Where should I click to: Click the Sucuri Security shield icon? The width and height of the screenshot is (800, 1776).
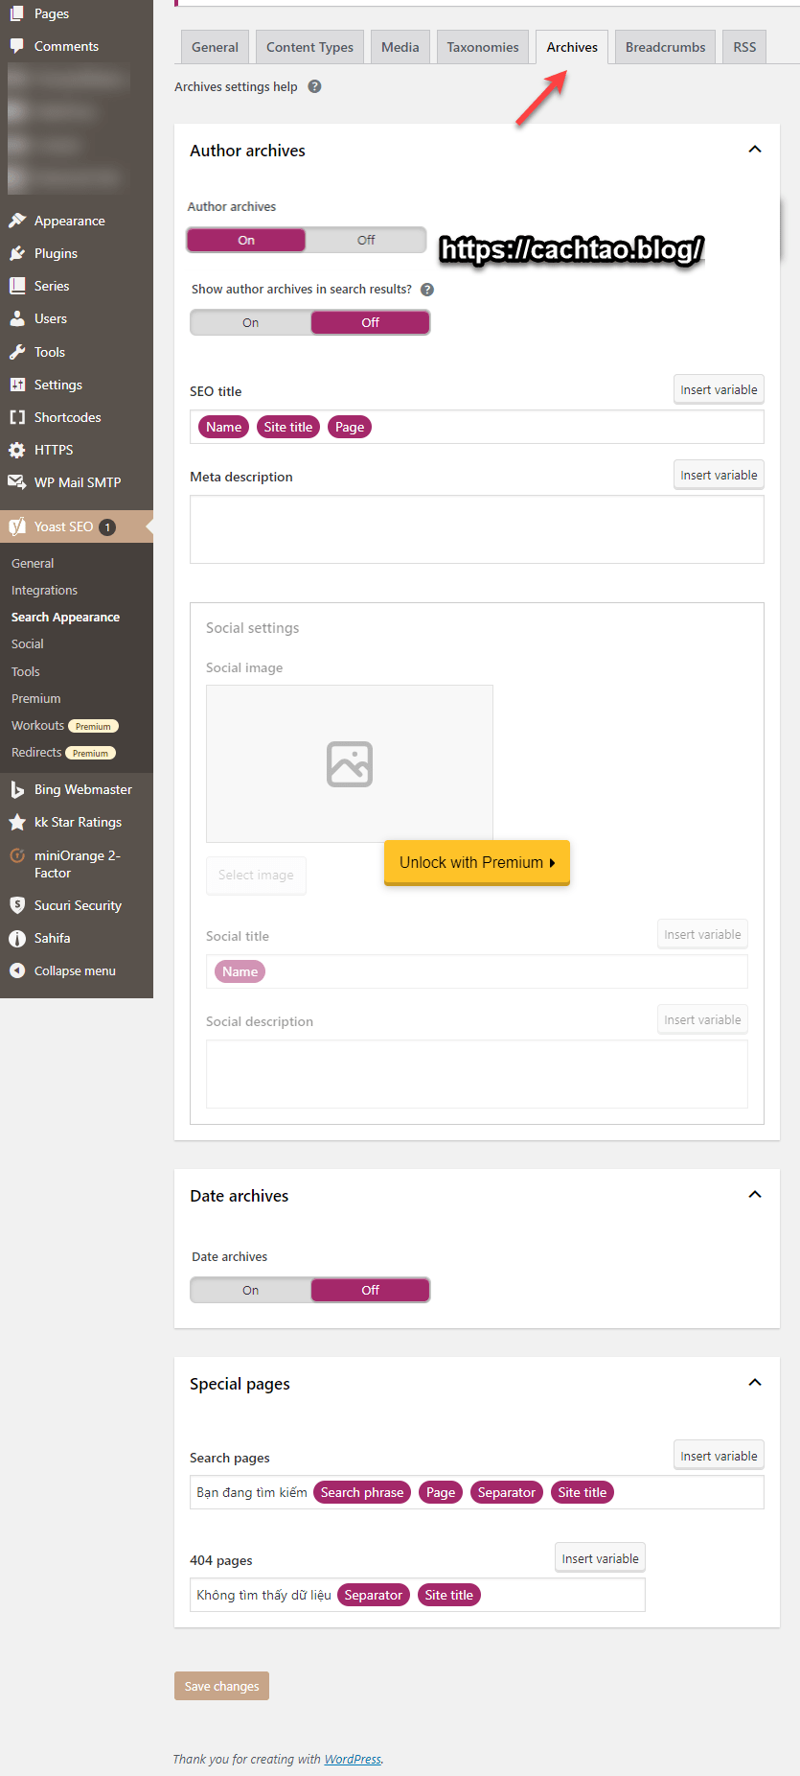pyautogui.click(x=17, y=905)
